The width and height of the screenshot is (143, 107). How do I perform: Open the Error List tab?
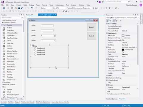[4, 102]
